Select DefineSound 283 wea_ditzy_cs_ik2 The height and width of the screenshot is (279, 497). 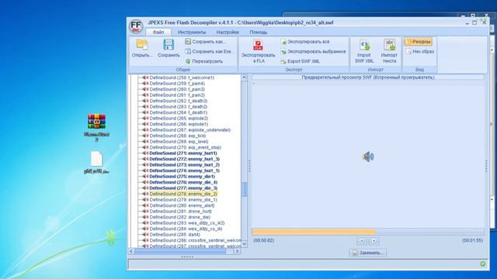tap(187, 223)
